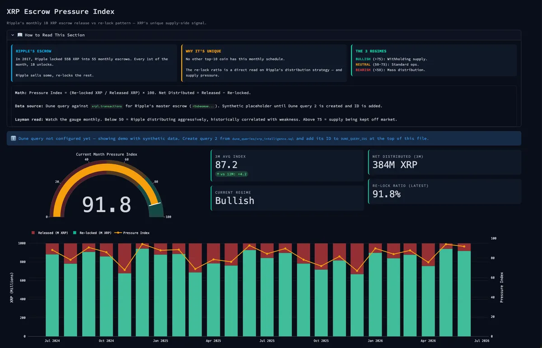542x348 pixels.
Task: Click the 91.8 gauge value
Action: pyautogui.click(x=107, y=204)
